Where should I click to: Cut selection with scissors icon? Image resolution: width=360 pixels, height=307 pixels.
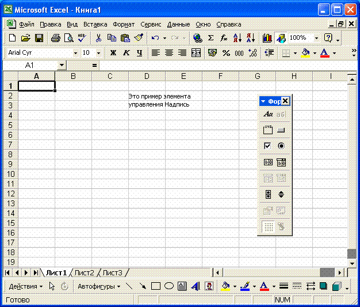click(98, 37)
